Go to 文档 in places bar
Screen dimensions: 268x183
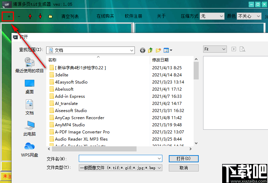point(30,108)
